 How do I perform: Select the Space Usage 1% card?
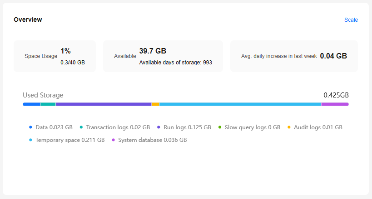[x=55, y=56]
